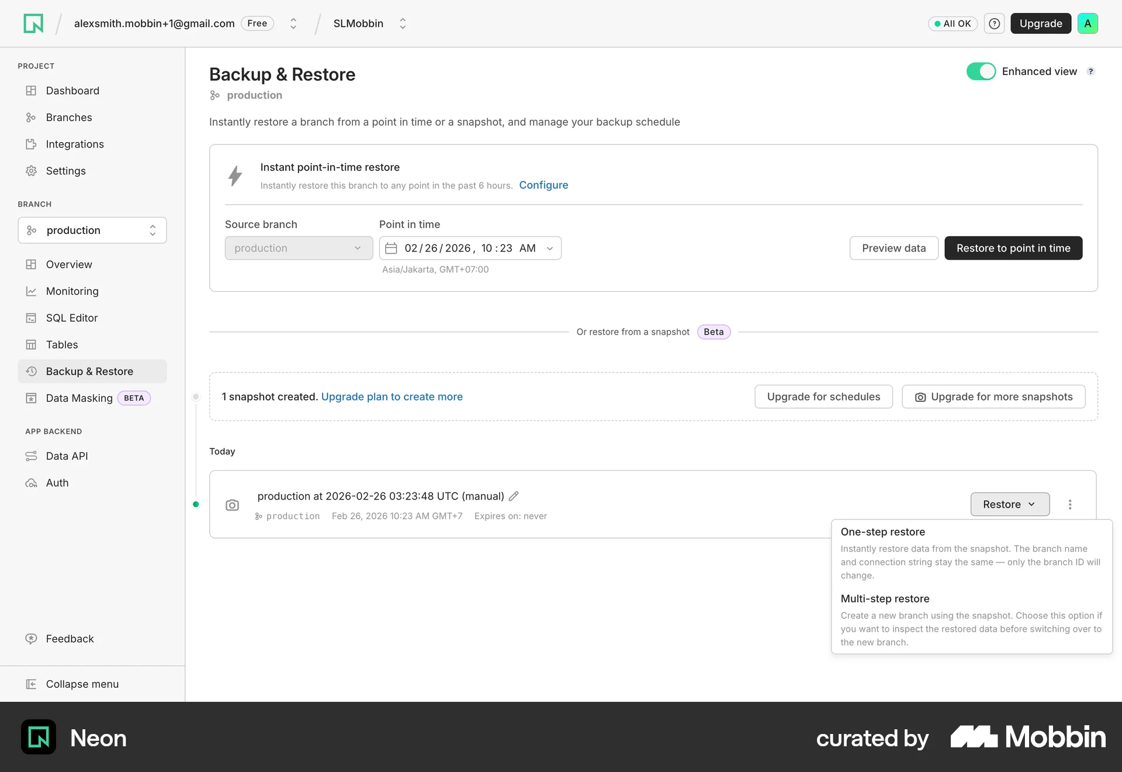Expand the account switcher arrows beside Free
Viewport: 1122px width, 772px height.
coord(293,23)
